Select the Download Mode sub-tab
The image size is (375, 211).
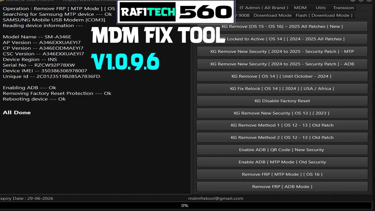[x=272, y=15]
